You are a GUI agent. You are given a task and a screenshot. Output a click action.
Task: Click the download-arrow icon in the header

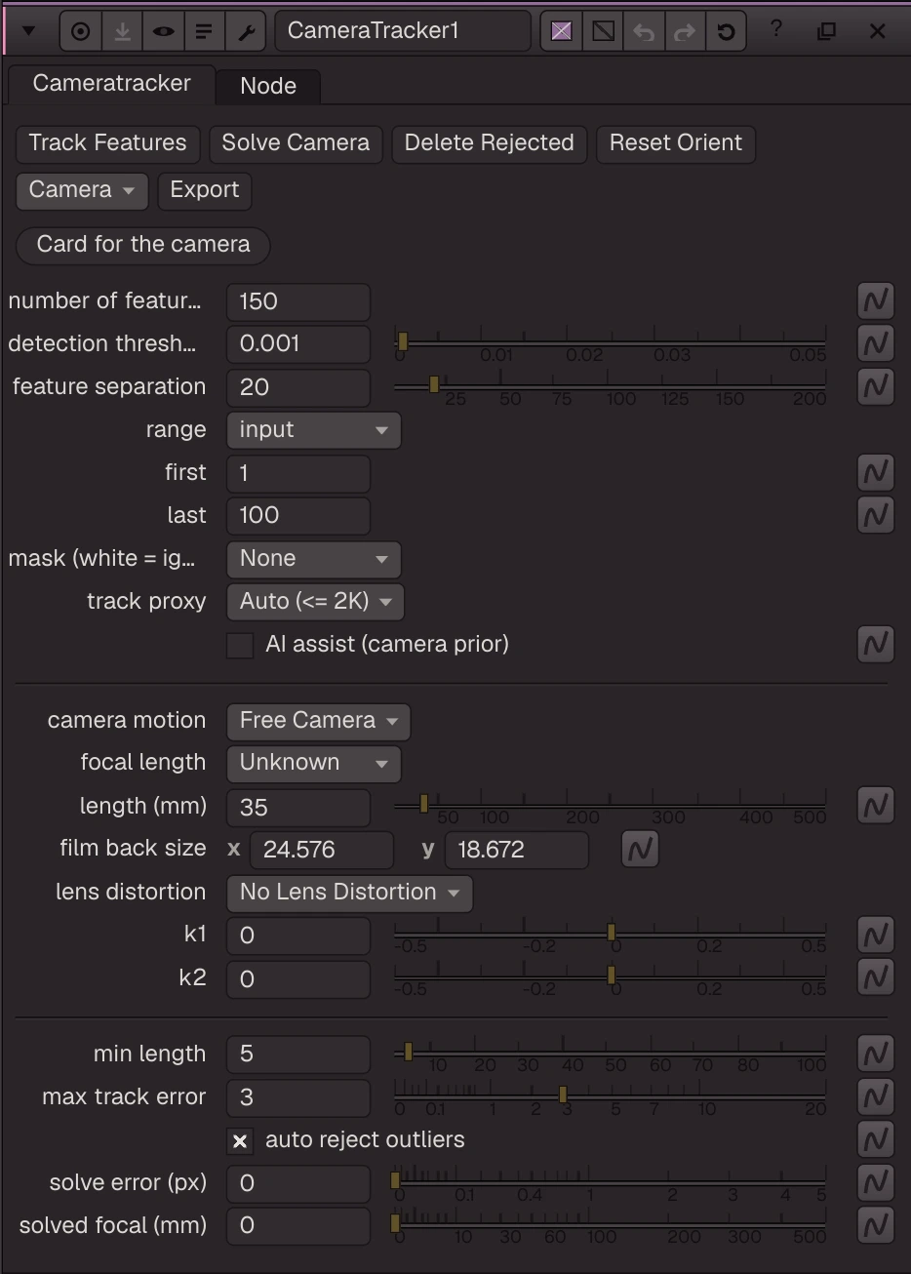pos(122,31)
